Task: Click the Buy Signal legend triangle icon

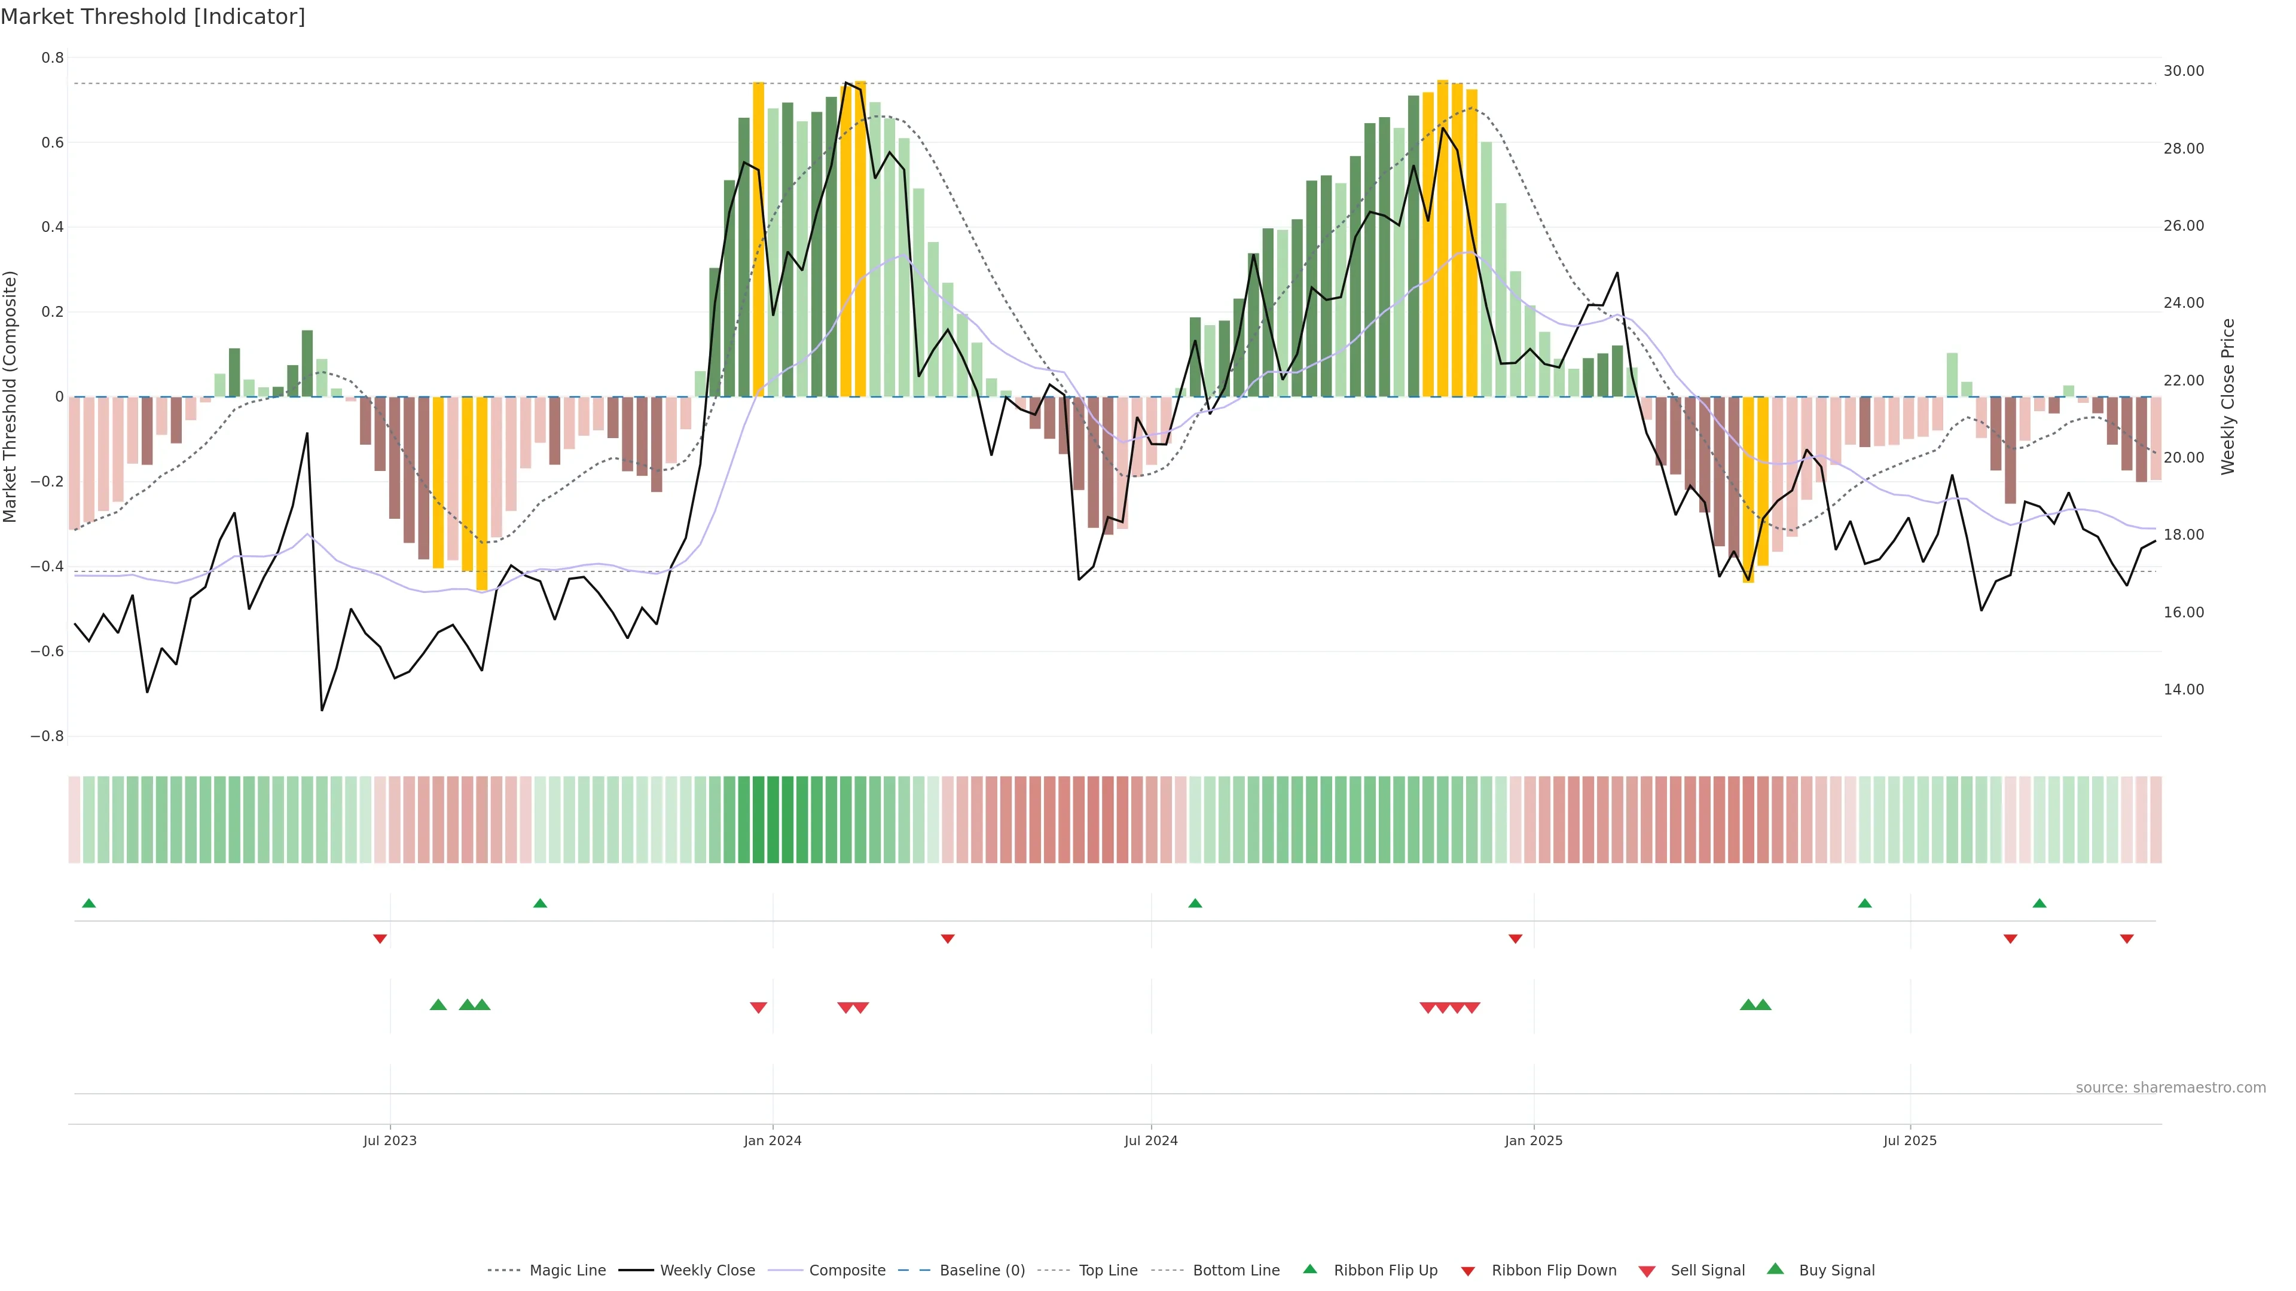Action: point(1775,1269)
